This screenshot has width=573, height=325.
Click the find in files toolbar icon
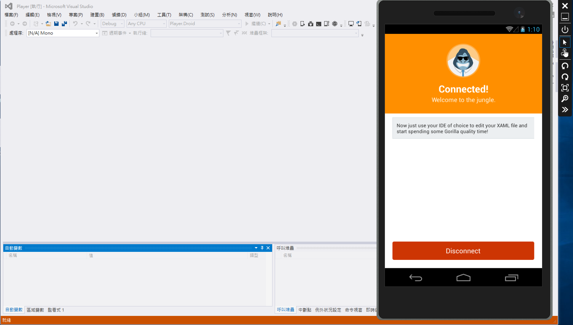coord(278,24)
